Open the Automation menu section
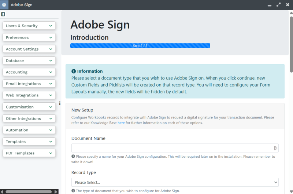 coord(29,130)
